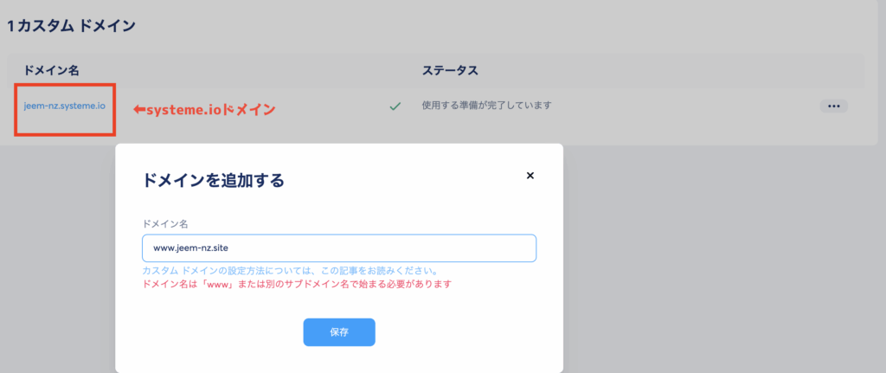Click the ドメインを追加する dialog title
Screen dimensions: 886x373
[x=213, y=181]
